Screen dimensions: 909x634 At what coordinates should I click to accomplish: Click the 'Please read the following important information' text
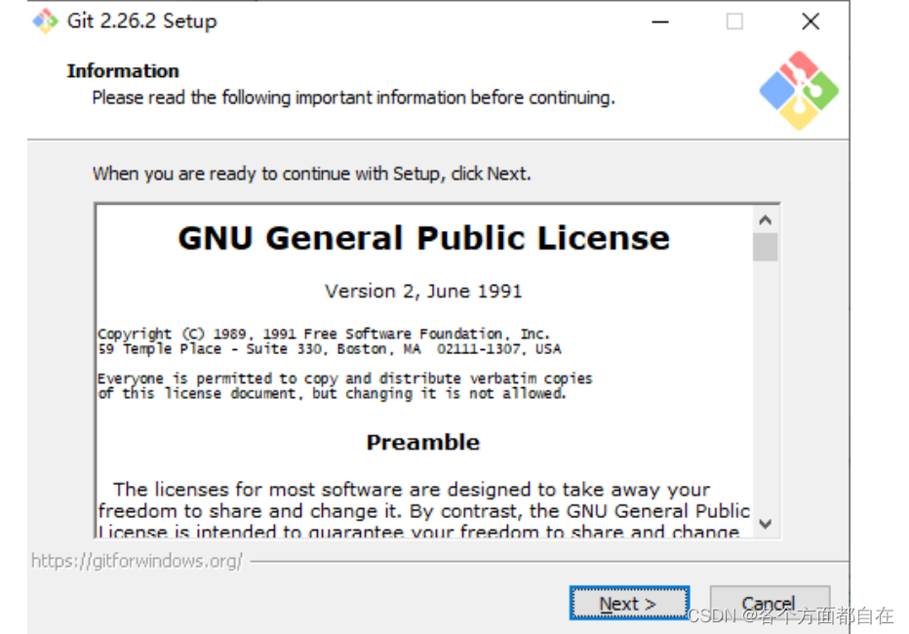coord(354,98)
